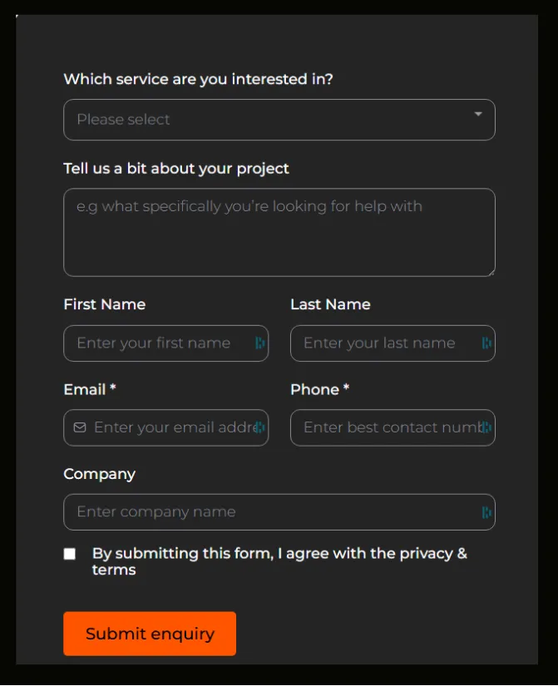The height and width of the screenshot is (686, 558).
Task: Click the autofill icon in Last Name field
Action: tap(486, 343)
